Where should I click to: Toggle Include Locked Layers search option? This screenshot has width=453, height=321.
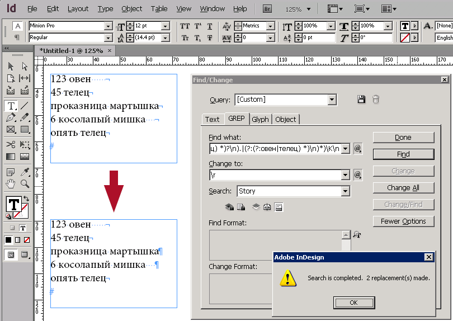(229, 207)
